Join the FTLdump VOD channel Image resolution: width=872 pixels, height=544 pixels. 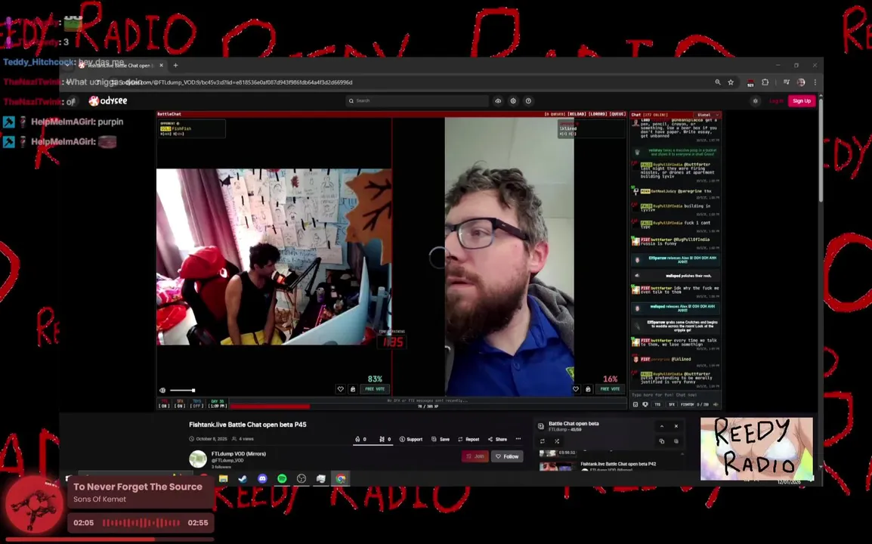(475, 456)
